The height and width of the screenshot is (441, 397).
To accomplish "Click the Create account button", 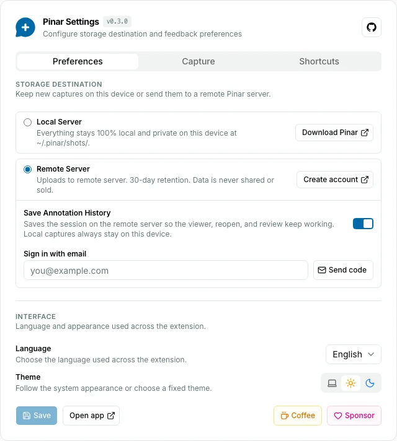I will point(335,180).
